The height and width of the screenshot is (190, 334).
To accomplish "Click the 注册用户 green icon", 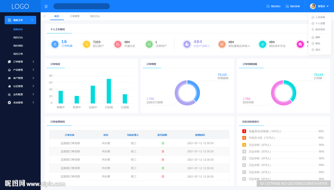I will (x=149, y=44).
